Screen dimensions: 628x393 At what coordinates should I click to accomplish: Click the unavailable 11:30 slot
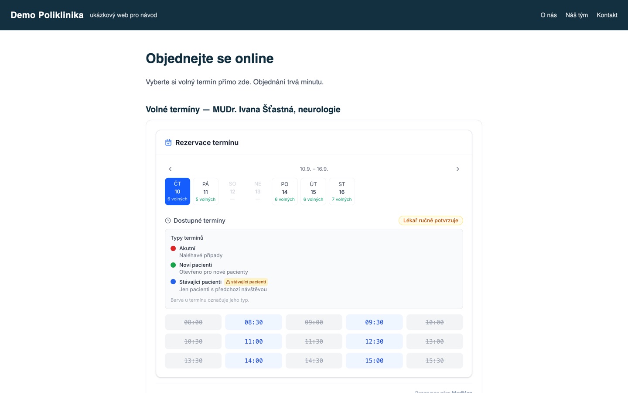(x=314, y=341)
